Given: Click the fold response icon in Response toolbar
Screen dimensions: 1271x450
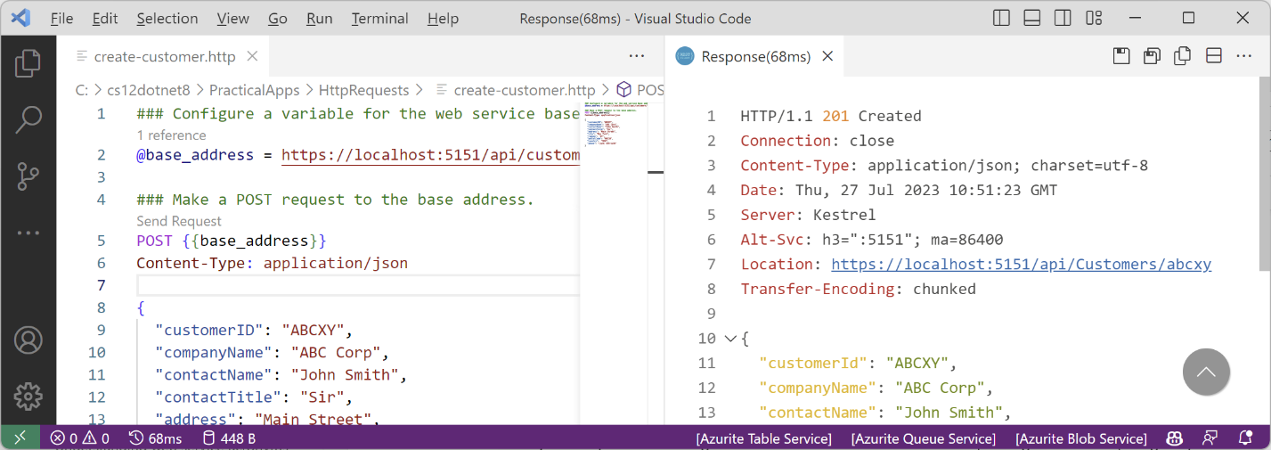Looking at the screenshot, I should pyautogui.click(x=1213, y=56).
